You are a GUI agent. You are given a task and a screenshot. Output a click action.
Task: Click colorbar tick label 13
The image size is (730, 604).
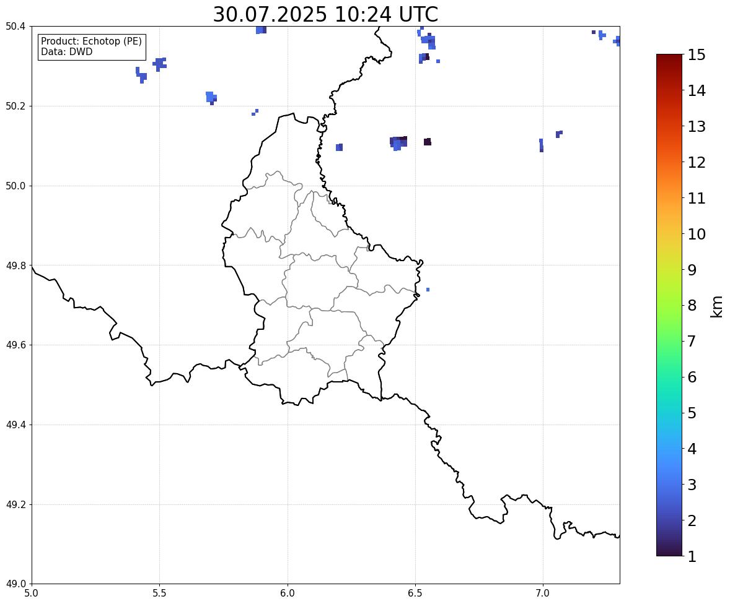pos(697,126)
